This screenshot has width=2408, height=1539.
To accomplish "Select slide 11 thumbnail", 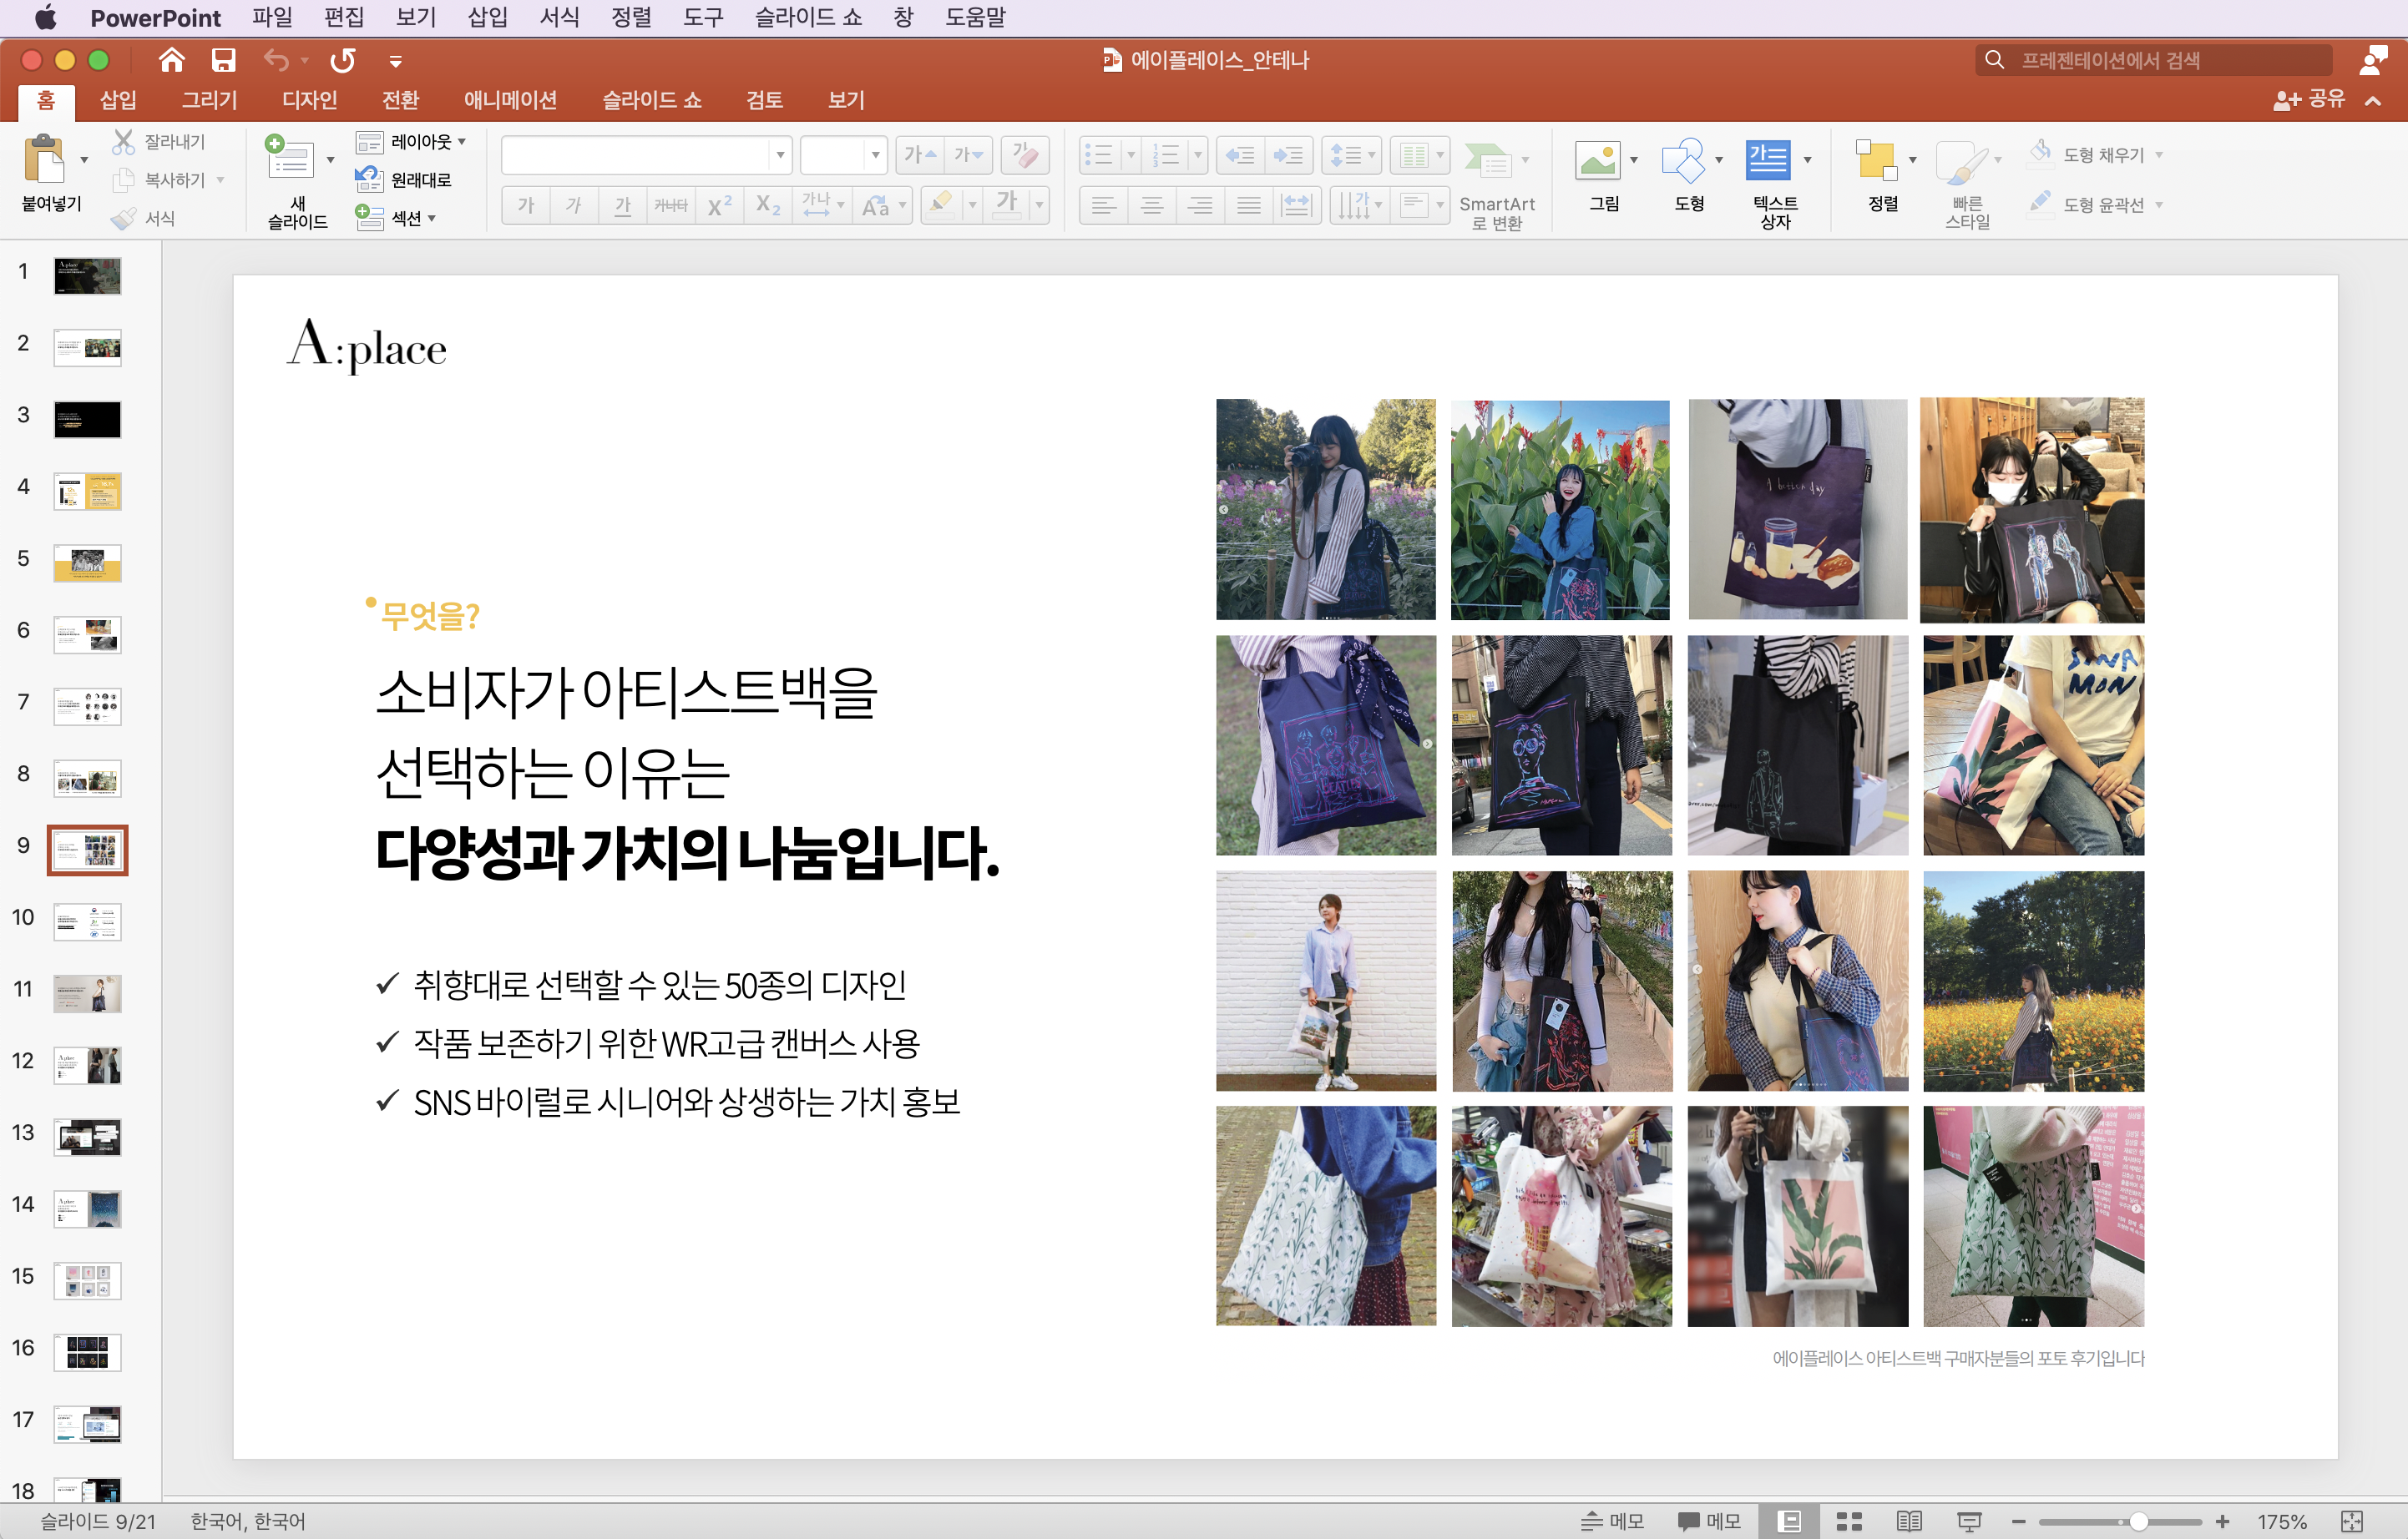I will 87,993.
